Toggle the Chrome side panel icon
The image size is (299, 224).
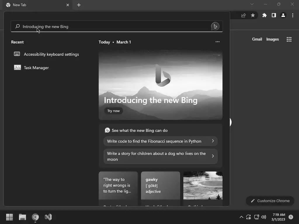(x=274, y=15)
